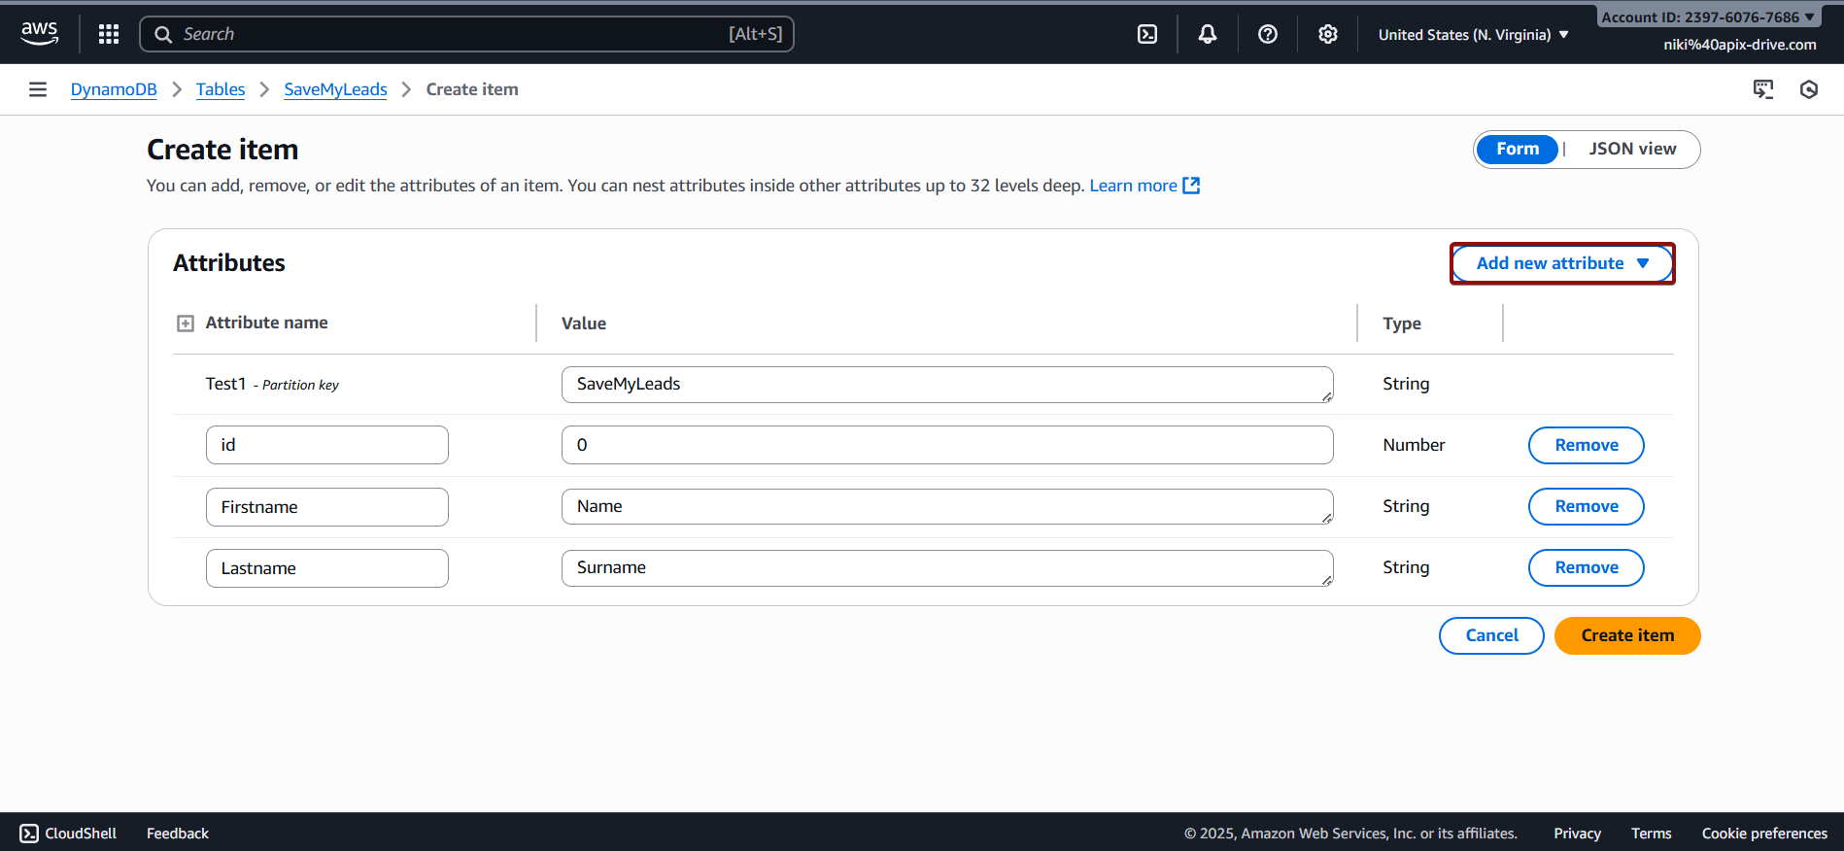
Task: Open the Account ID dropdown menu
Action: [1707, 17]
